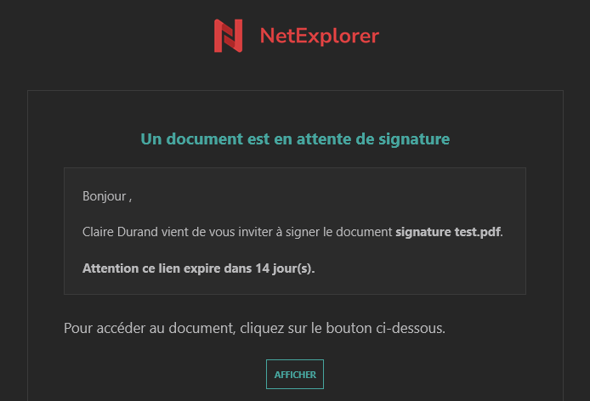
Task: Select the heading 'Un document est en attente de signature'
Action: pyautogui.click(x=295, y=139)
